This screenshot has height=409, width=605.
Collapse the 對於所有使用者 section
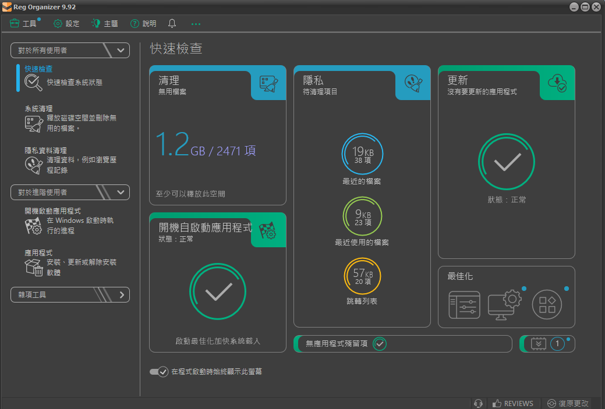(x=121, y=50)
